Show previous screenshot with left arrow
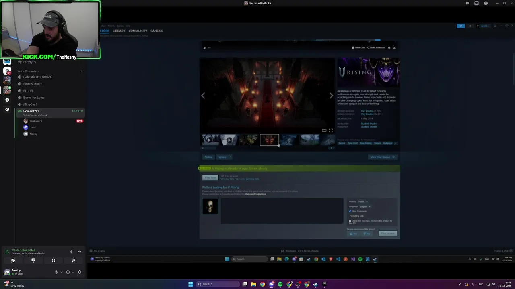 click(203, 96)
